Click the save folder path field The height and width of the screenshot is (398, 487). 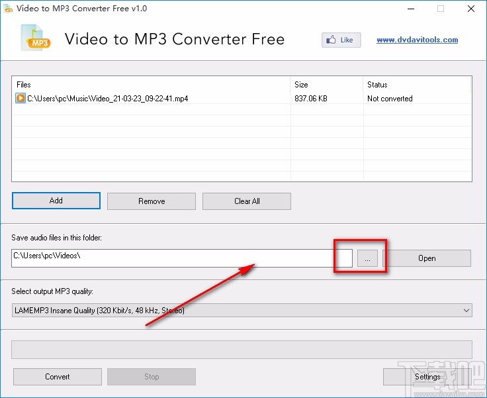[x=182, y=258]
